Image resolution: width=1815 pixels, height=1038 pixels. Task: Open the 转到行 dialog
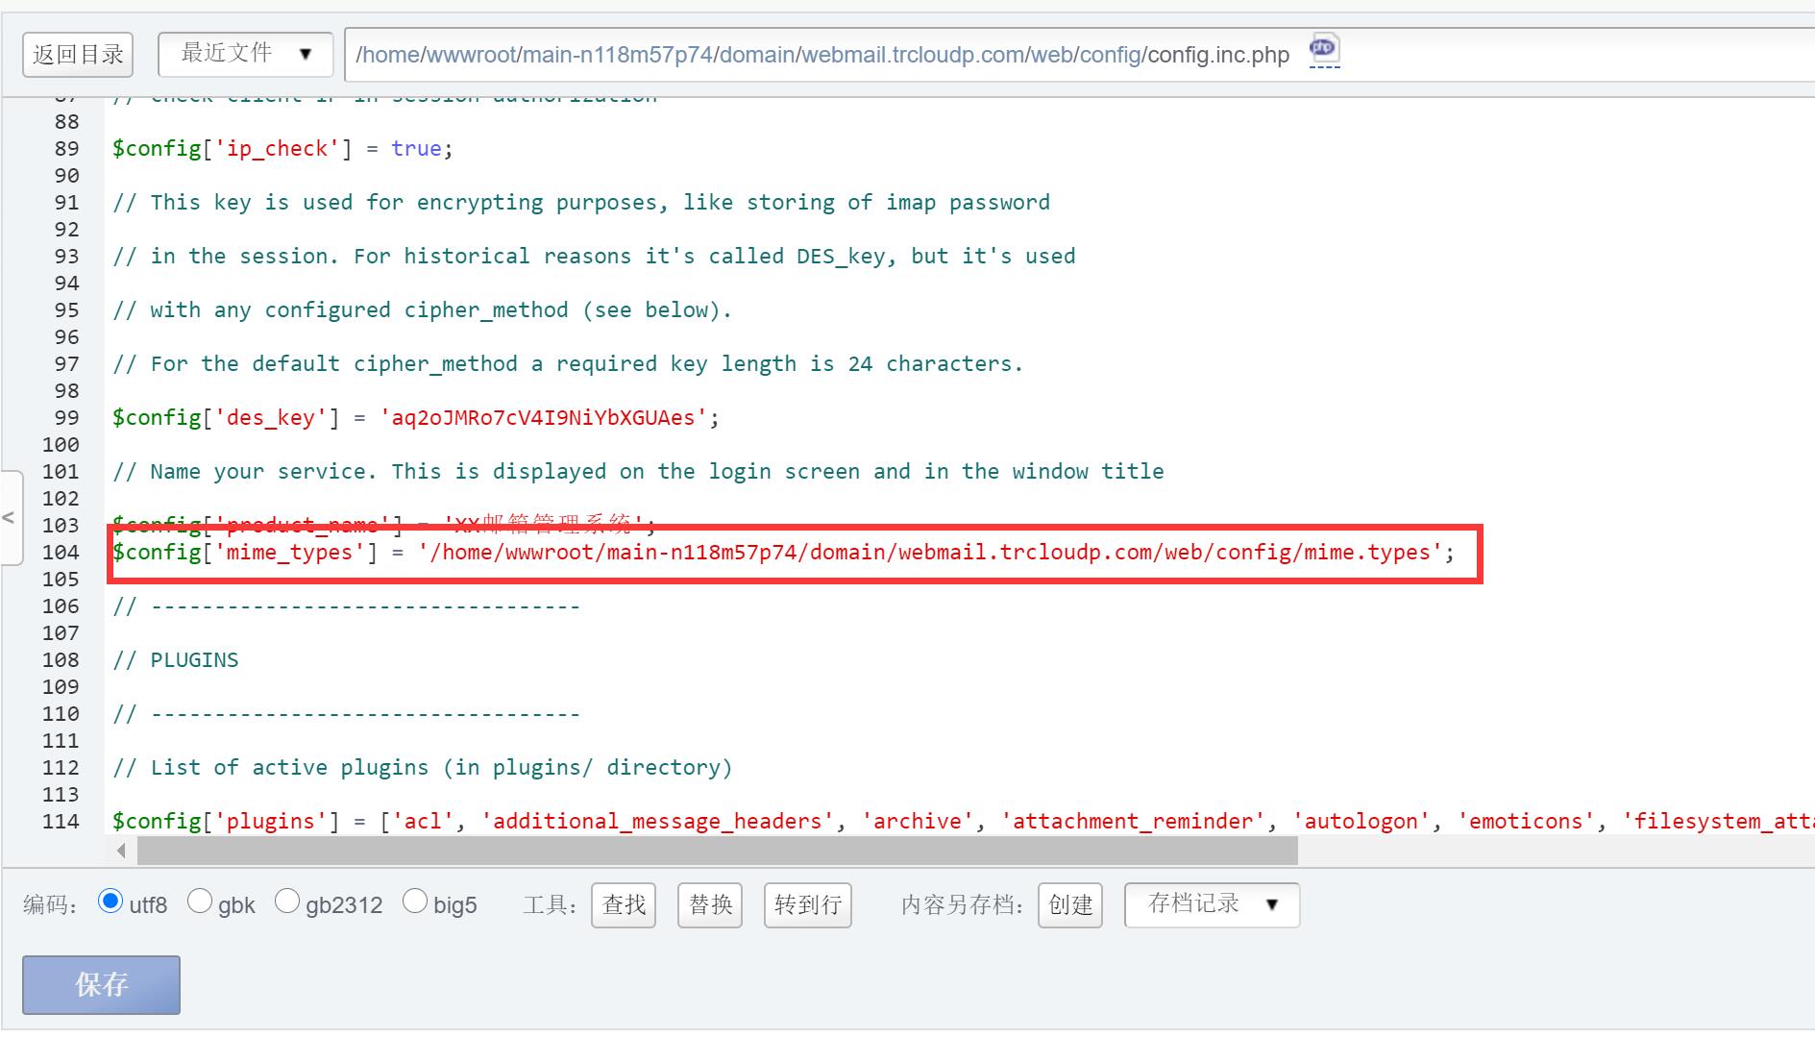(807, 905)
